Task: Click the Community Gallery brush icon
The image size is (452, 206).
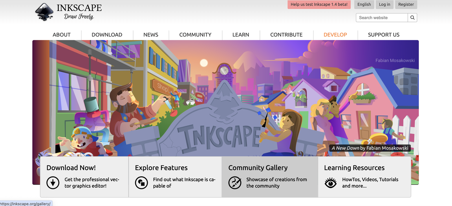Action: 235,182
